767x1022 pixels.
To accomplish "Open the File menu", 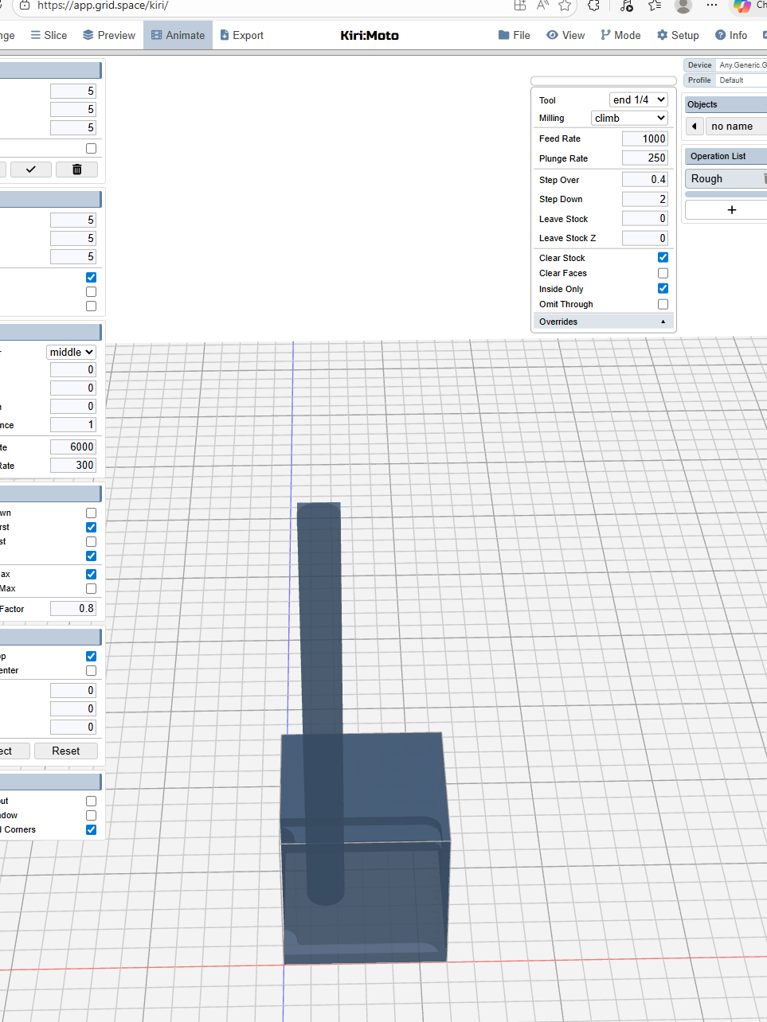I will [514, 35].
